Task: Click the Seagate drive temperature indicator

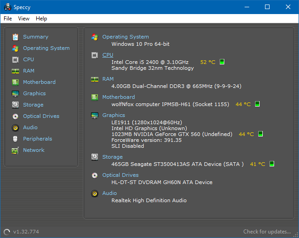Action: coord(272,164)
